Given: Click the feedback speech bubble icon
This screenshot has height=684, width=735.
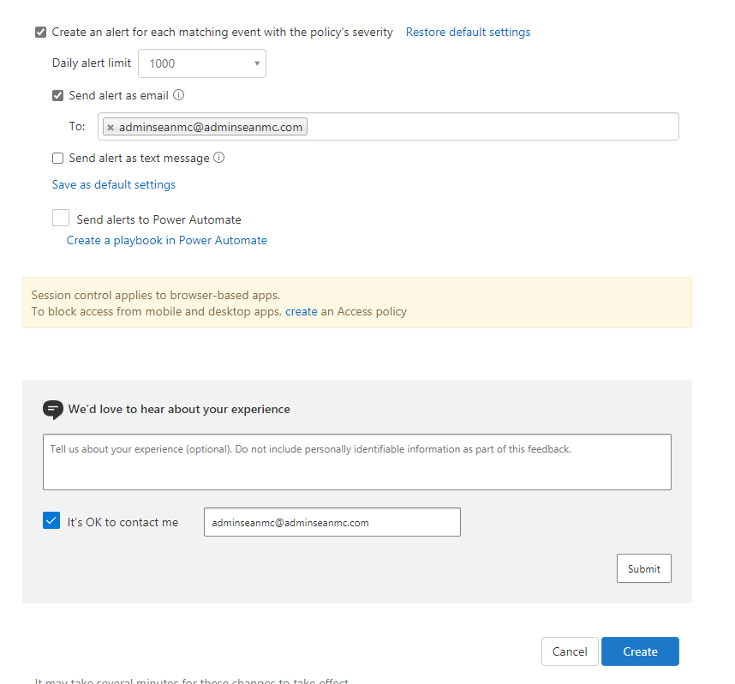Looking at the screenshot, I should pyautogui.click(x=52, y=409).
